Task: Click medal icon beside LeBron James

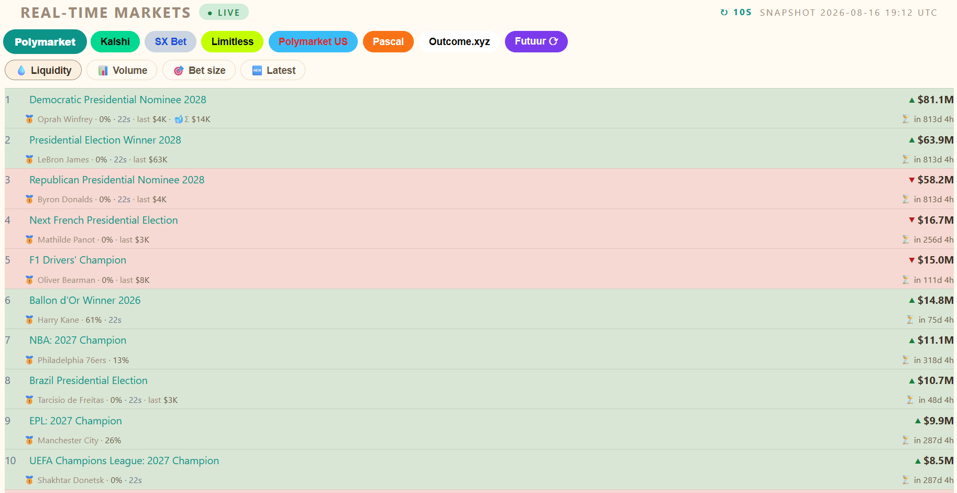Action: [29, 159]
